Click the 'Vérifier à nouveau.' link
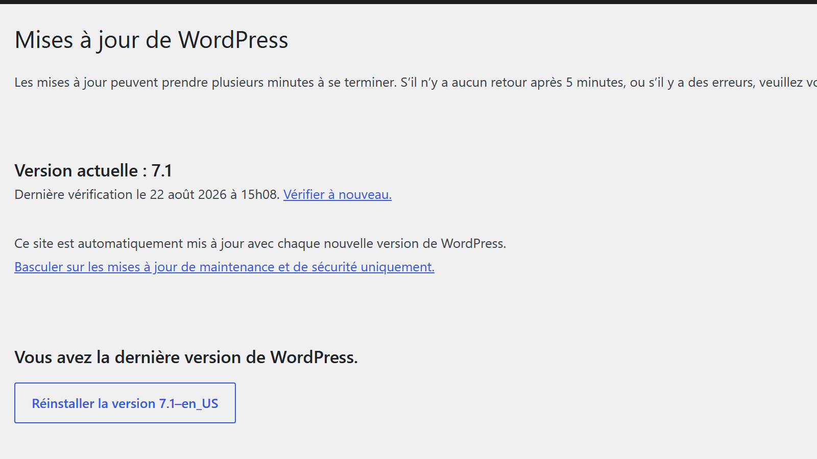817x459 pixels. (338, 195)
